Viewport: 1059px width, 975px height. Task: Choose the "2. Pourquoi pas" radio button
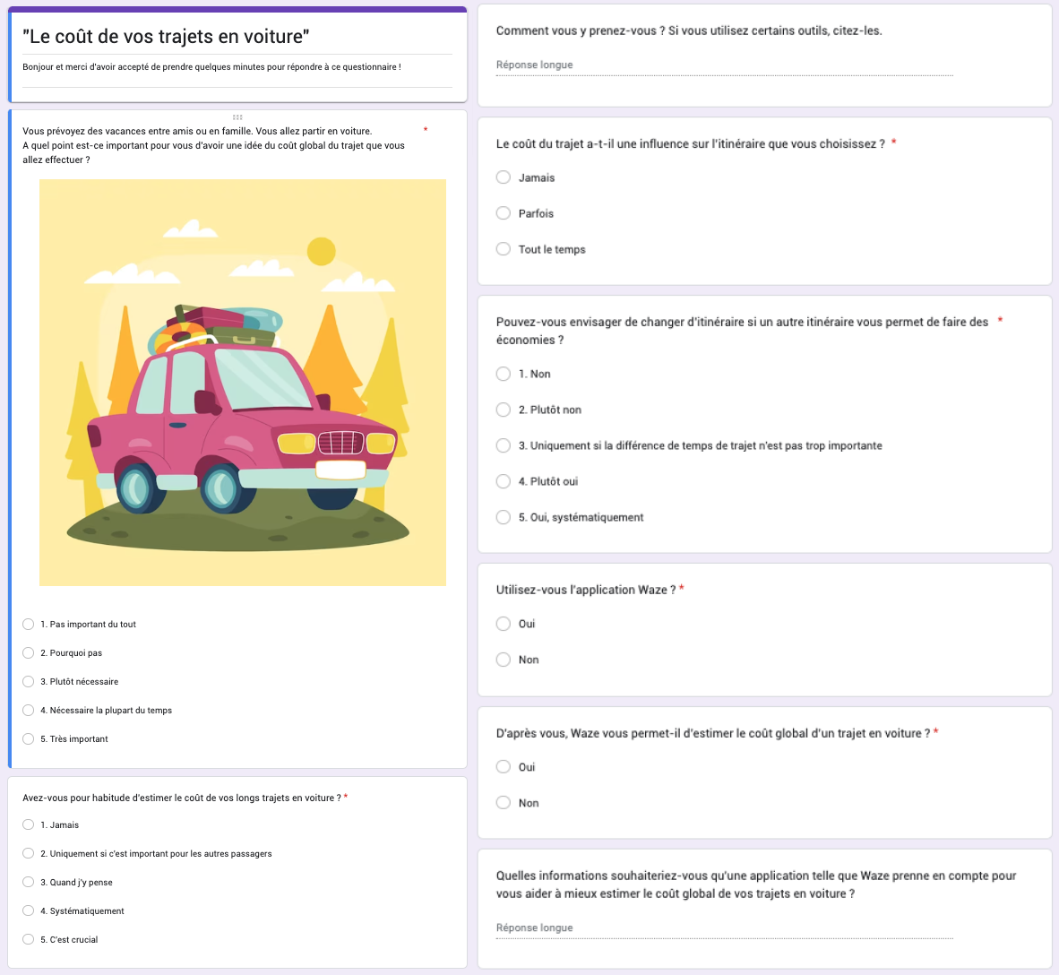[x=29, y=653]
